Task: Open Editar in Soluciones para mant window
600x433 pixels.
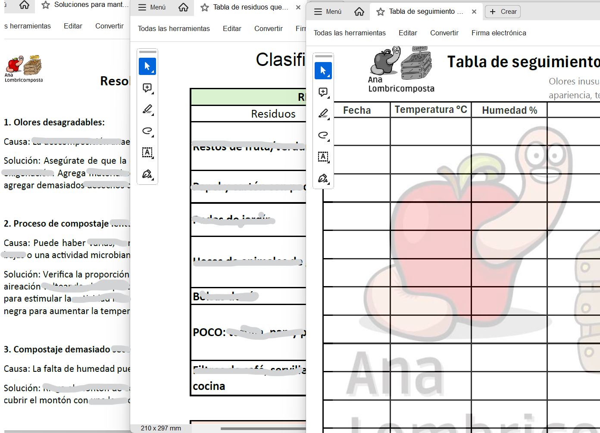Action: click(x=73, y=26)
